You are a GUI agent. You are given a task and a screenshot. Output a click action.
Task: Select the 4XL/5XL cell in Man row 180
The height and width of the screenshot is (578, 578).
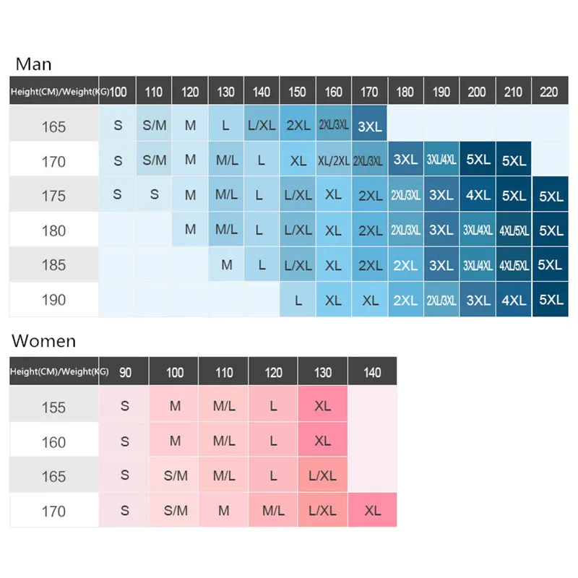tap(514, 229)
